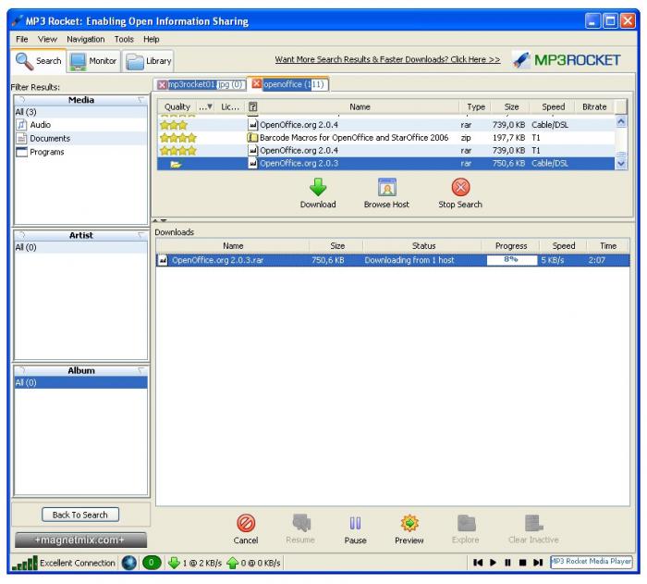Play in the MP3 Rocket media player
Image resolution: width=647 pixels, height=584 pixels.
pos(493,563)
